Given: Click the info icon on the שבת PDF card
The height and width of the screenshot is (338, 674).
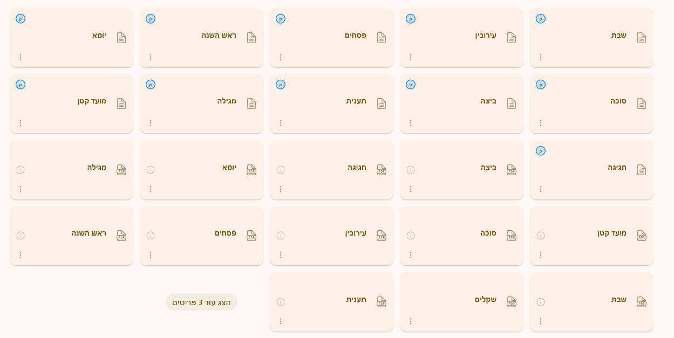Looking at the screenshot, I should (541, 302).
